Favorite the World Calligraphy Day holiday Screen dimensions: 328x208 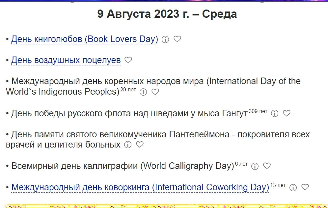pyautogui.click(x=266, y=166)
